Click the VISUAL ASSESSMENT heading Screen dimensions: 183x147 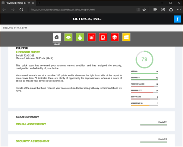tap(31, 124)
